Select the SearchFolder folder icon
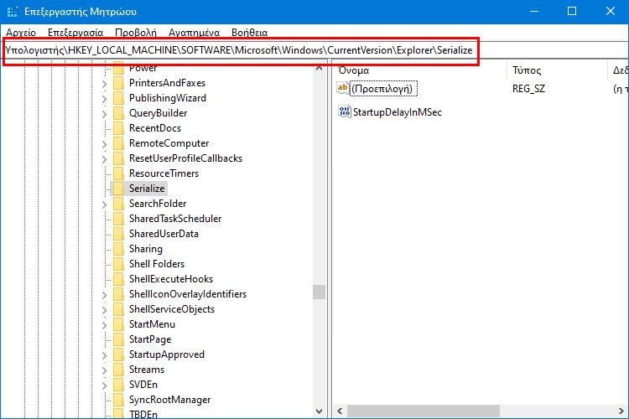Viewport: 629px width, 419px height. 118,204
